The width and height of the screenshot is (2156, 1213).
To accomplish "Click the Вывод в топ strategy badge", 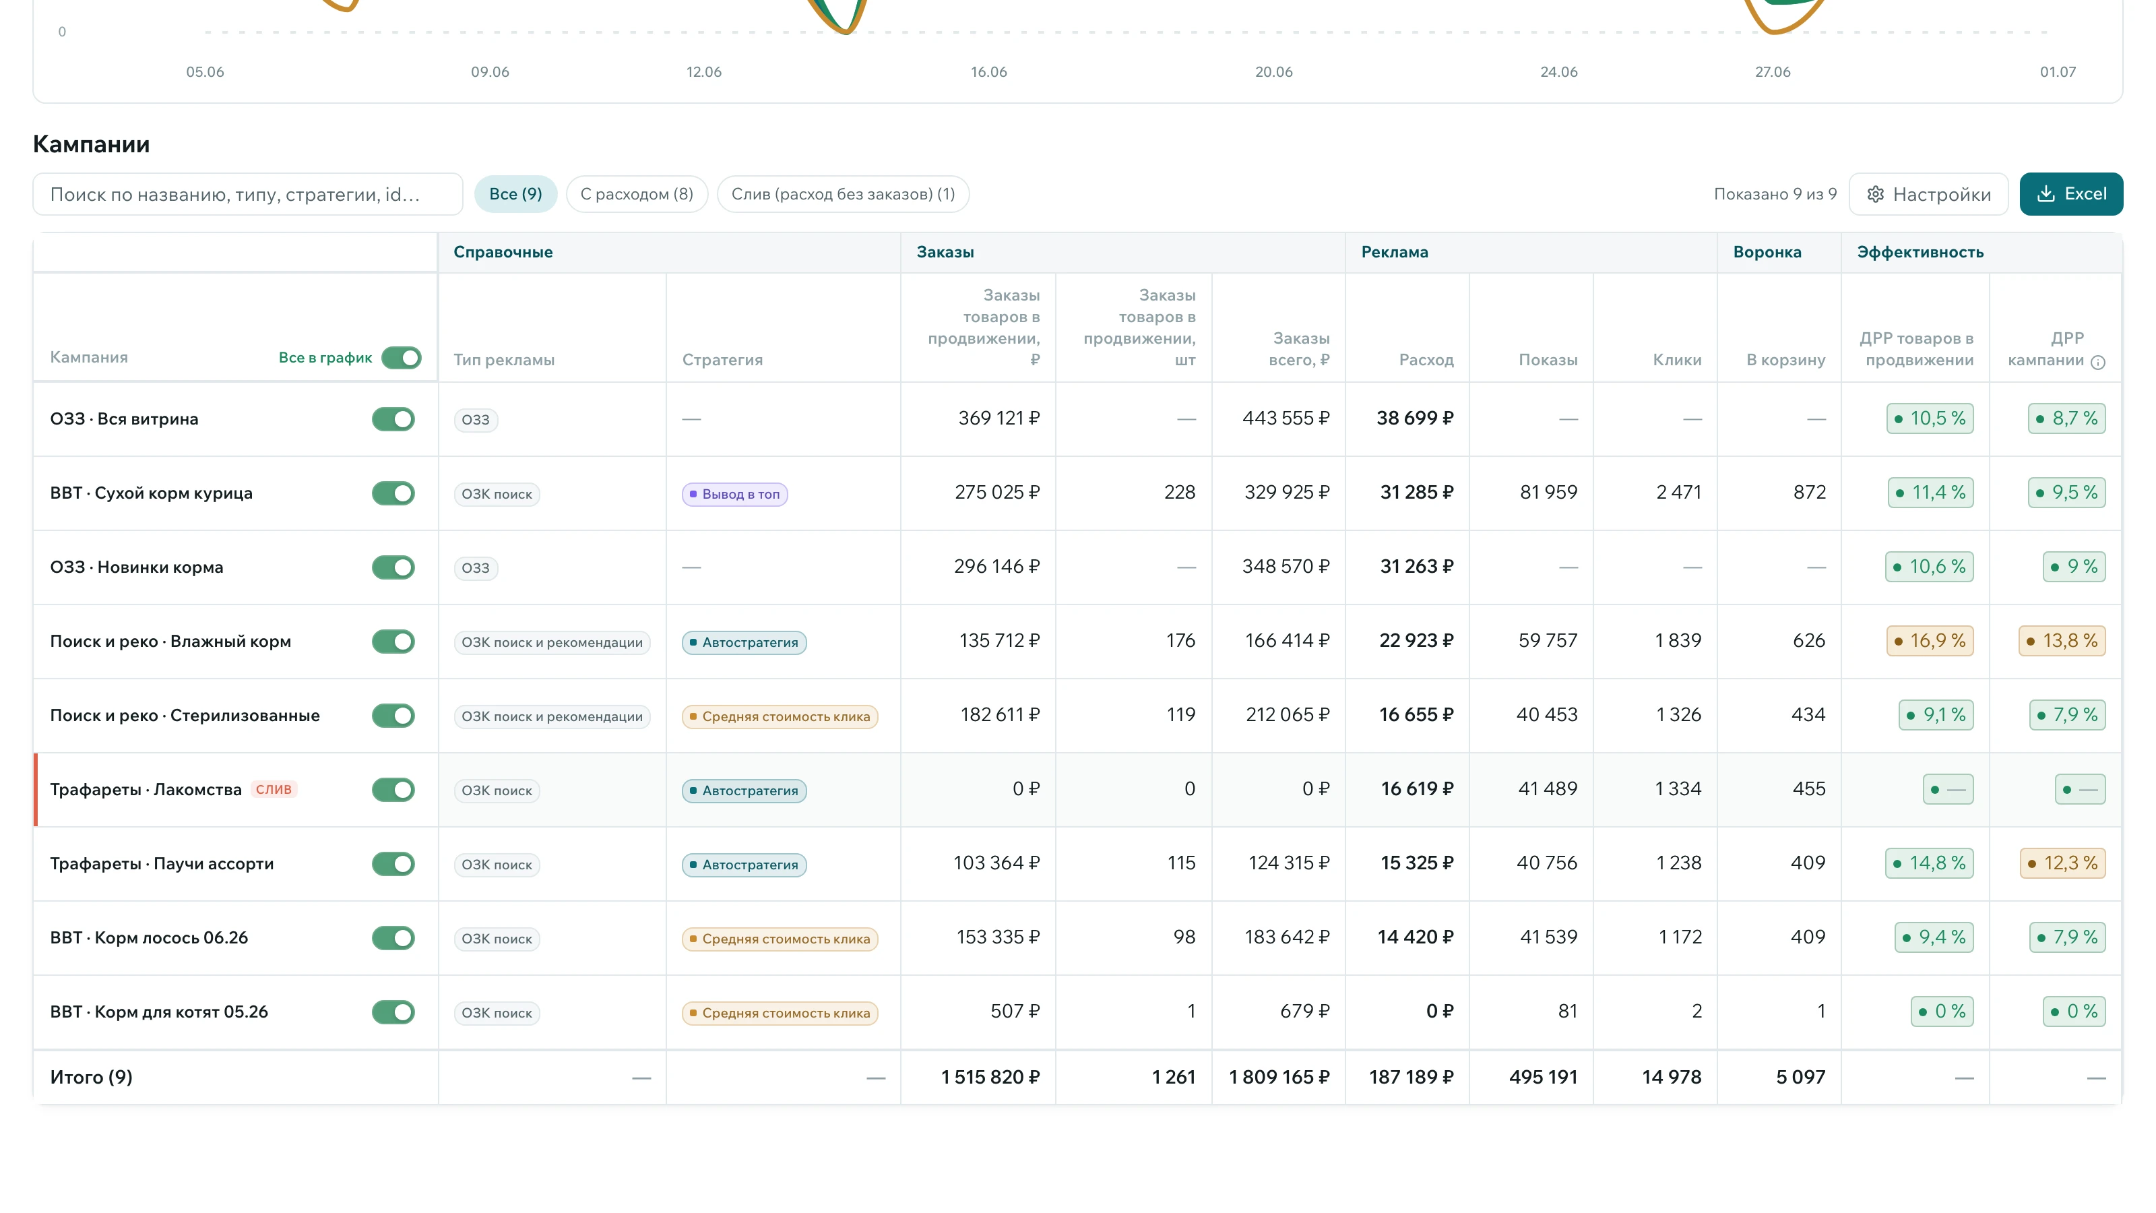I will pyautogui.click(x=735, y=494).
